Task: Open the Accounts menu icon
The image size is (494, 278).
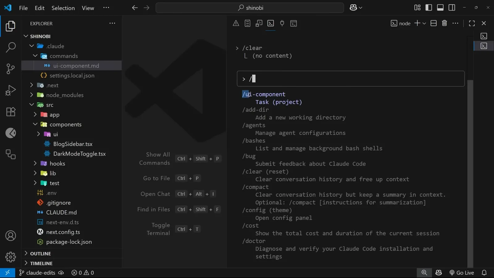Action: pos(10,236)
